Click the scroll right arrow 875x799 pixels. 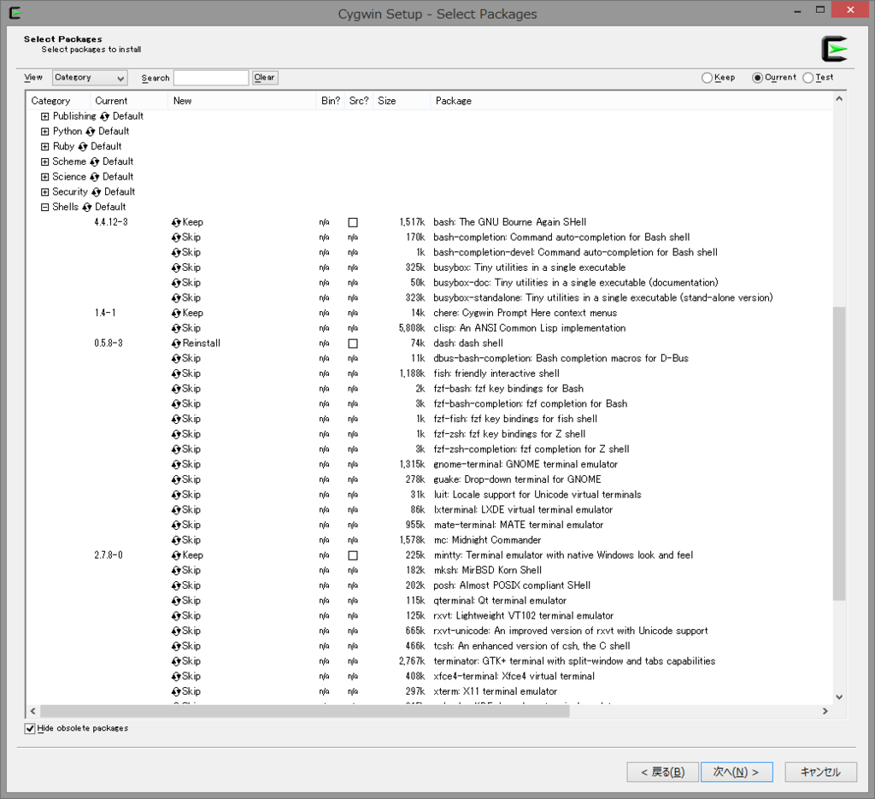(x=825, y=711)
